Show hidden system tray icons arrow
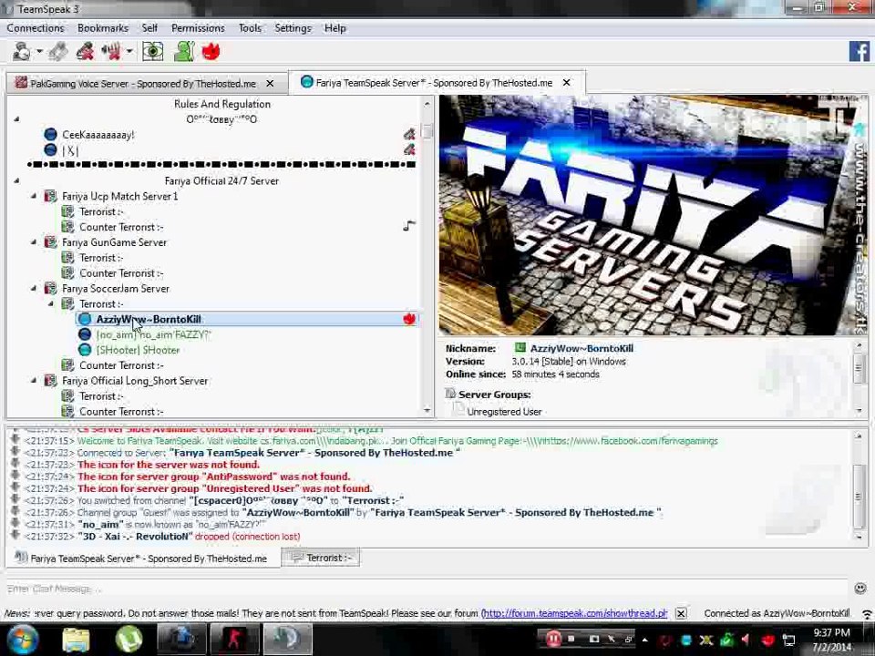The width and height of the screenshot is (875, 656). 645,640
